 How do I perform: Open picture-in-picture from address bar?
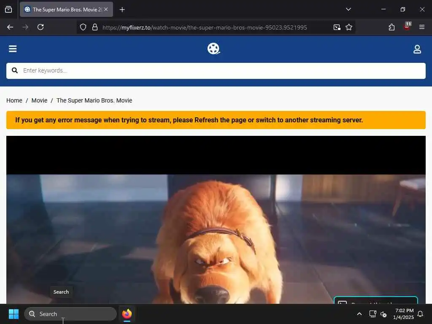point(337,27)
